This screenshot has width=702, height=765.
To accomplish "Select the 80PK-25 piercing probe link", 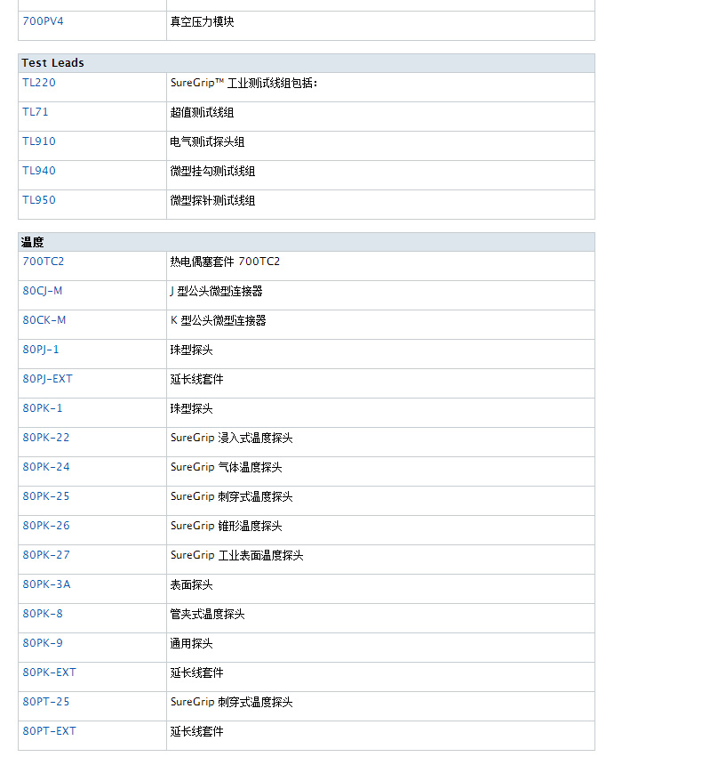I will click(x=45, y=496).
